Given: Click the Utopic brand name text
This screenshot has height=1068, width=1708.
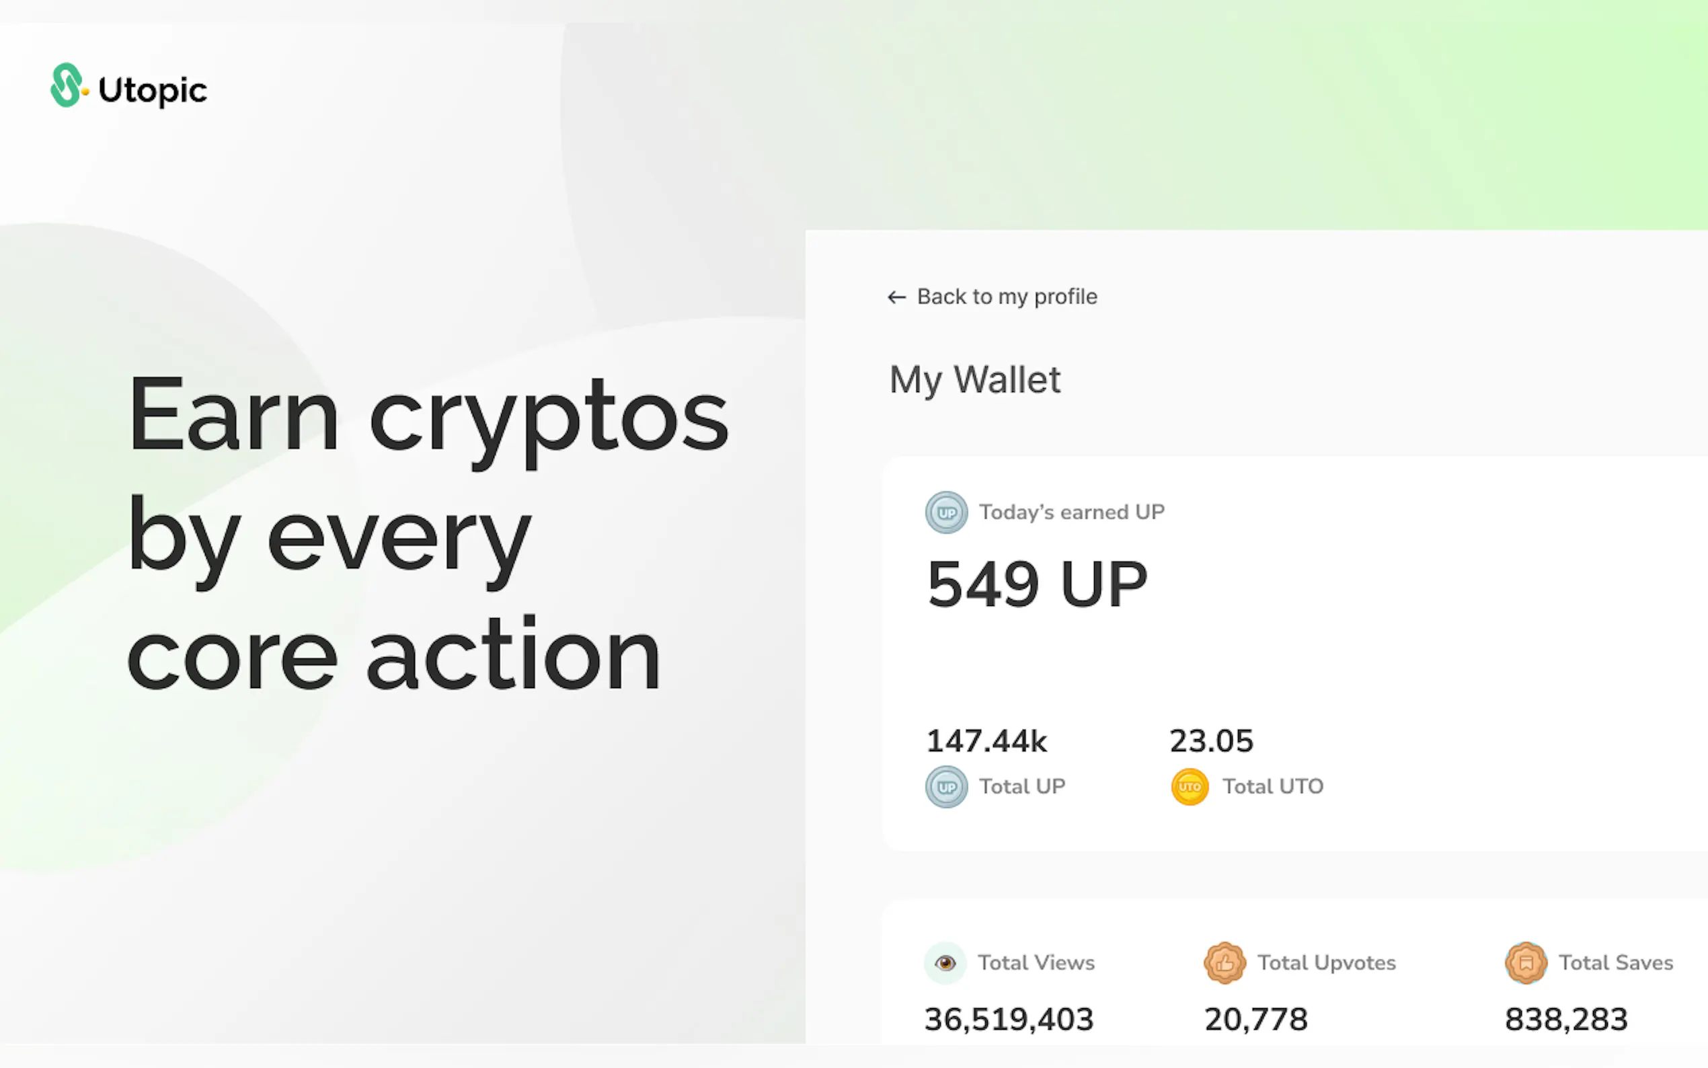Looking at the screenshot, I should [x=153, y=90].
